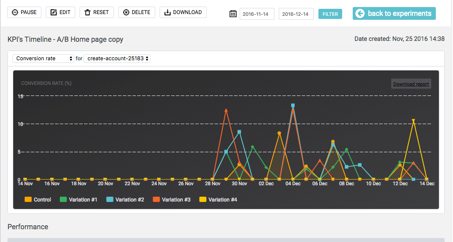Click the Download report link

tap(411, 84)
